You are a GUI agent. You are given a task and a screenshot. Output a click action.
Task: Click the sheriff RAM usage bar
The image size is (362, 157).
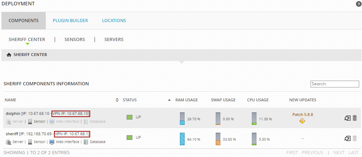(182, 139)
